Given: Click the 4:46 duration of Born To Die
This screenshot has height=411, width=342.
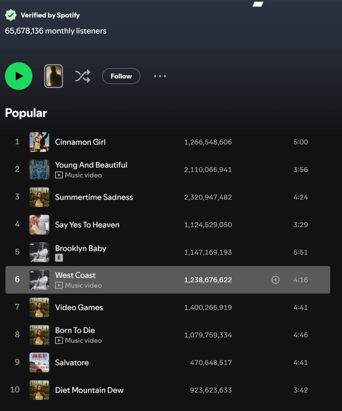Looking at the screenshot, I should 300,335.
